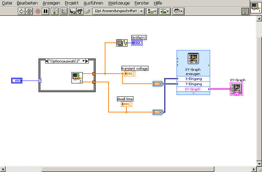This screenshot has height=172, width=262.
Task: Click the lower orange output tunnel
Action: [94, 82]
